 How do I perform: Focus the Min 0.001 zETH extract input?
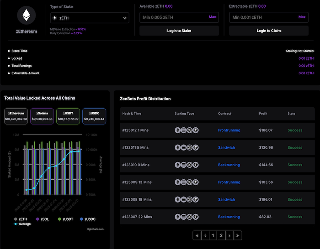coord(269,17)
